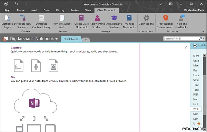Click the camera picture note icon

click(x=53, y=66)
